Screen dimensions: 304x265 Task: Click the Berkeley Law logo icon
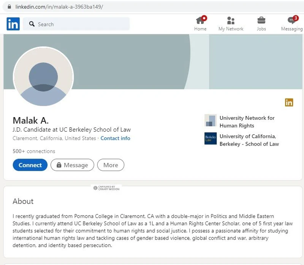pos(211,138)
